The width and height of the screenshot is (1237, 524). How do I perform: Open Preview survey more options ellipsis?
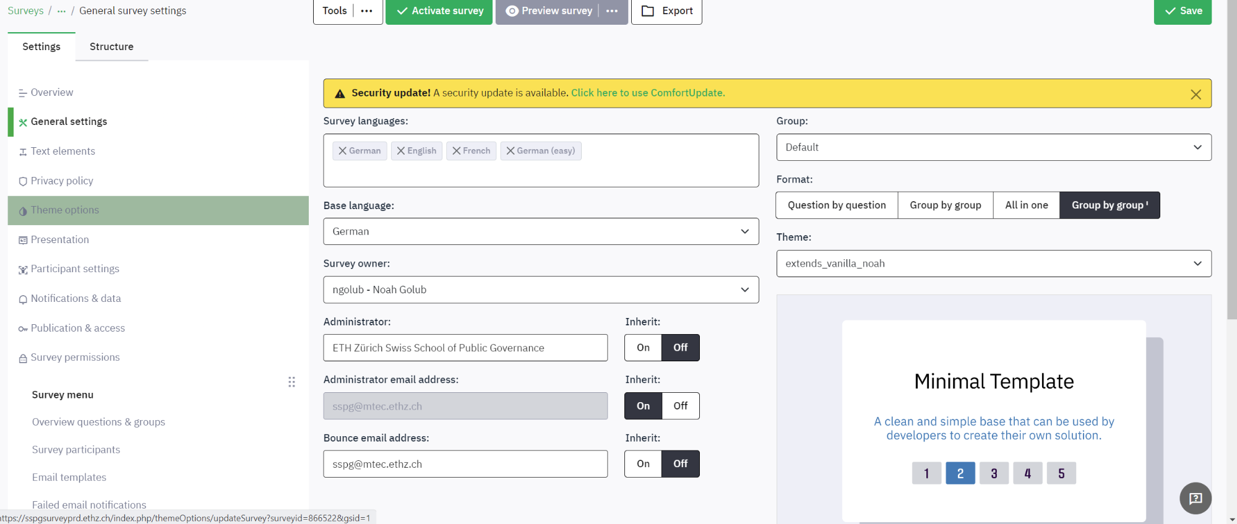612,11
